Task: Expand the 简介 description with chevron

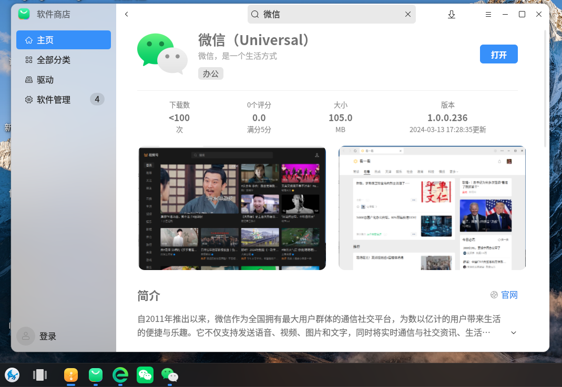Action: [x=514, y=332]
